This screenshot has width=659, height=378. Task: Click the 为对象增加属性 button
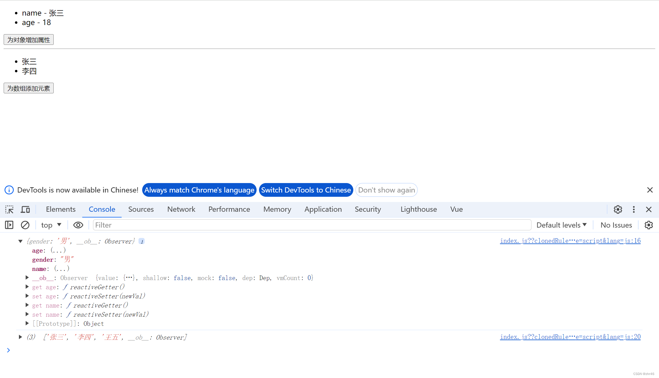coord(29,40)
